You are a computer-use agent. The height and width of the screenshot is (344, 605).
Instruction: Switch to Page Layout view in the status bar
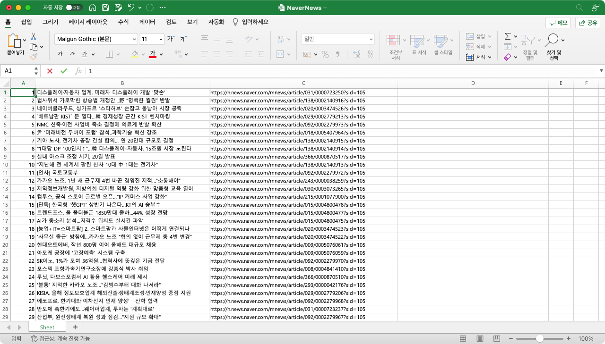click(480, 338)
